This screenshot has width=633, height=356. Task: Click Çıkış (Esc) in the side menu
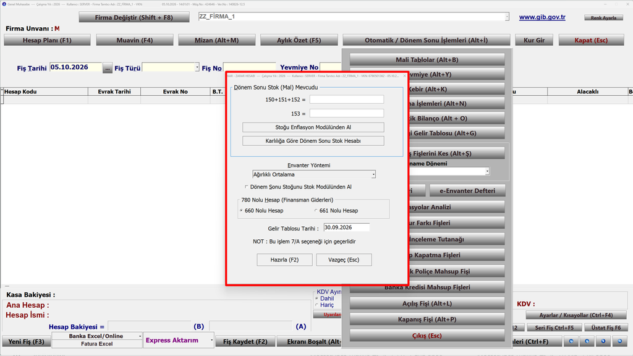(427, 336)
